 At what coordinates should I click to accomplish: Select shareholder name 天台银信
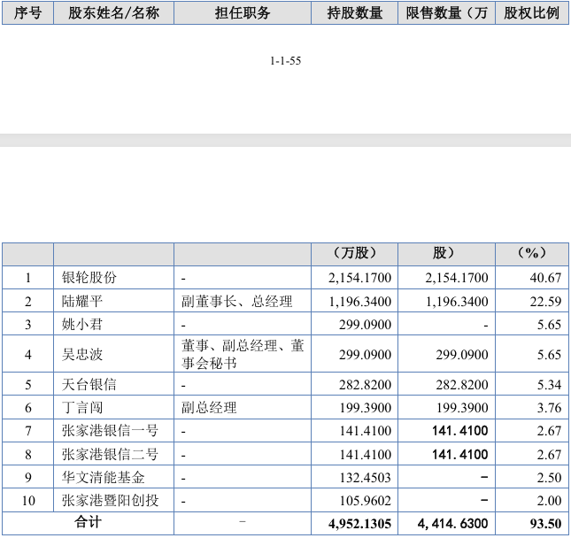pyautogui.click(x=89, y=385)
